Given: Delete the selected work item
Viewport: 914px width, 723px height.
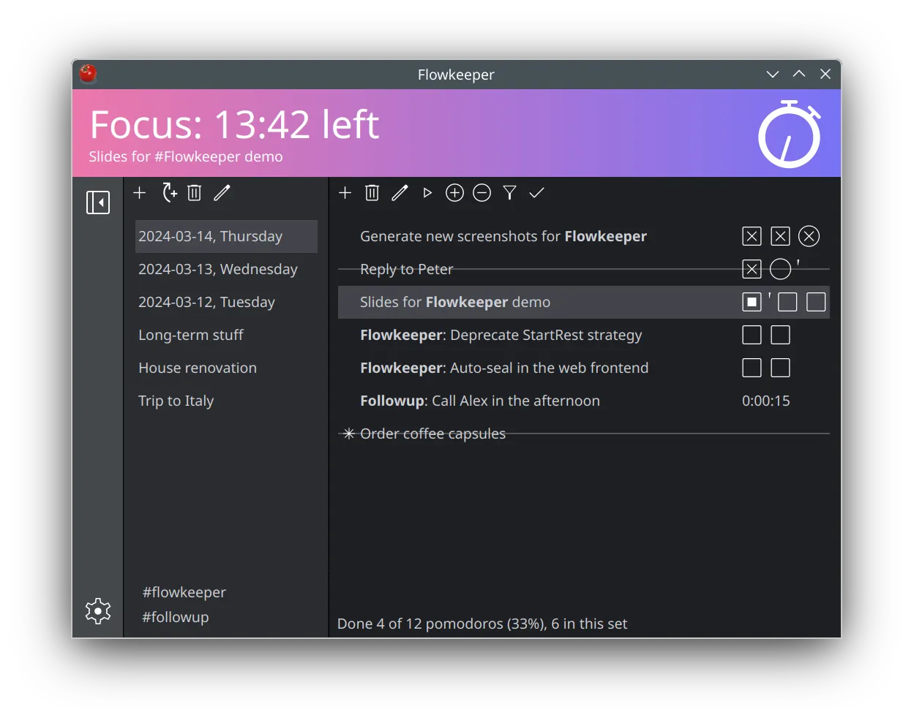Looking at the screenshot, I should 372,193.
